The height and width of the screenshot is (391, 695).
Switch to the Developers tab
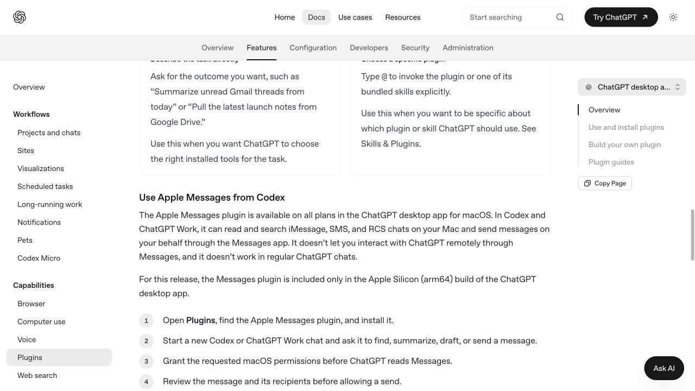[x=369, y=48]
